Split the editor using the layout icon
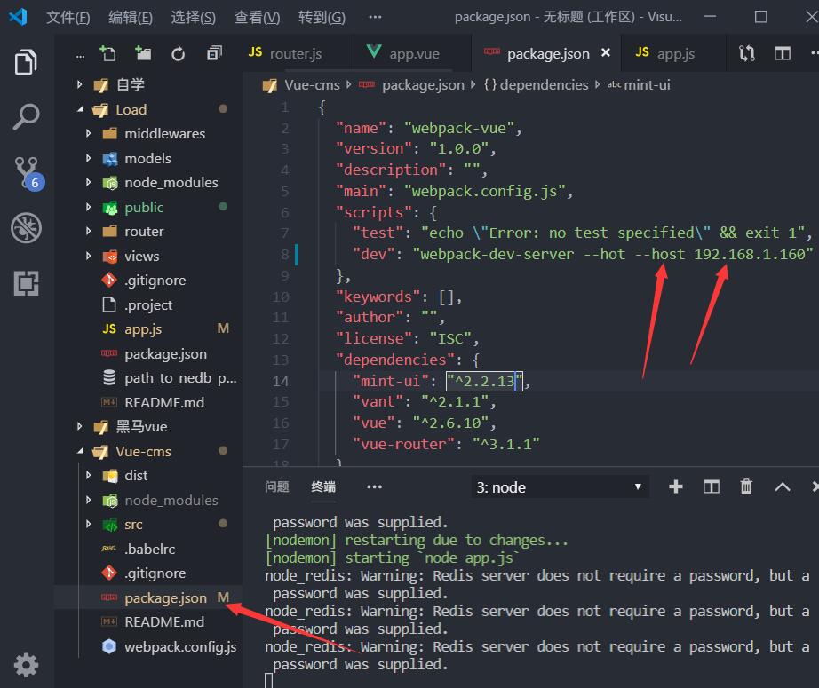 click(x=783, y=53)
